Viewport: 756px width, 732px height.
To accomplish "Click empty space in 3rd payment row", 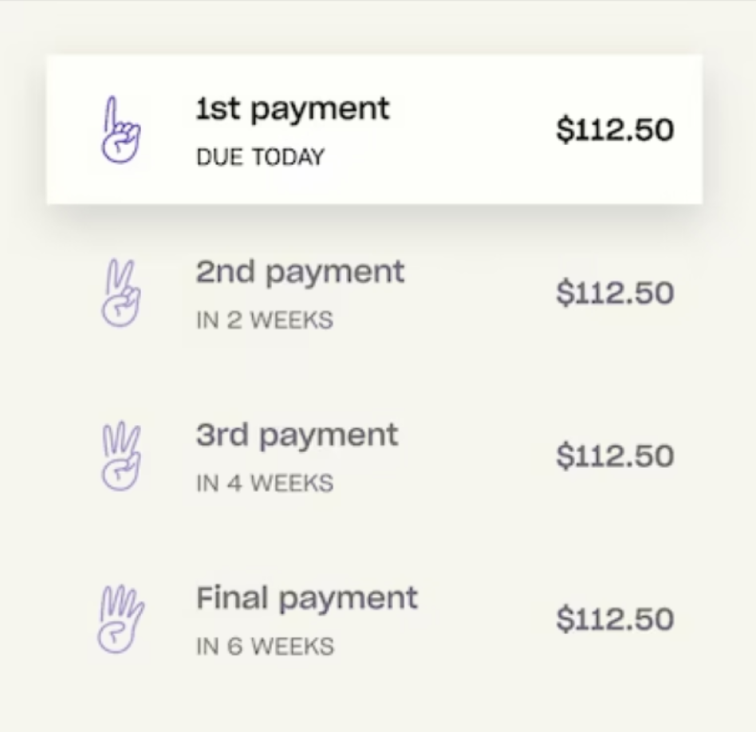I will point(480,456).
